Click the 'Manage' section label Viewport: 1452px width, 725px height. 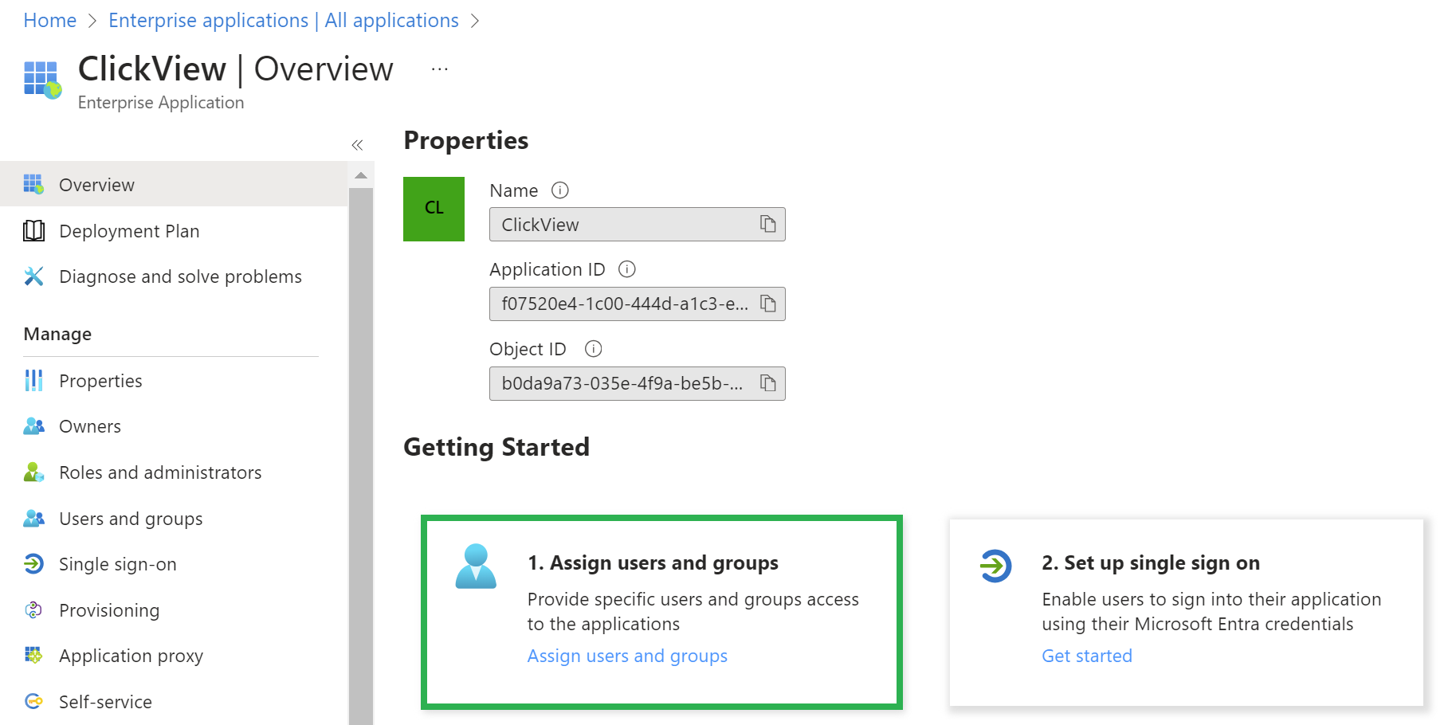[x=57, y=334]
